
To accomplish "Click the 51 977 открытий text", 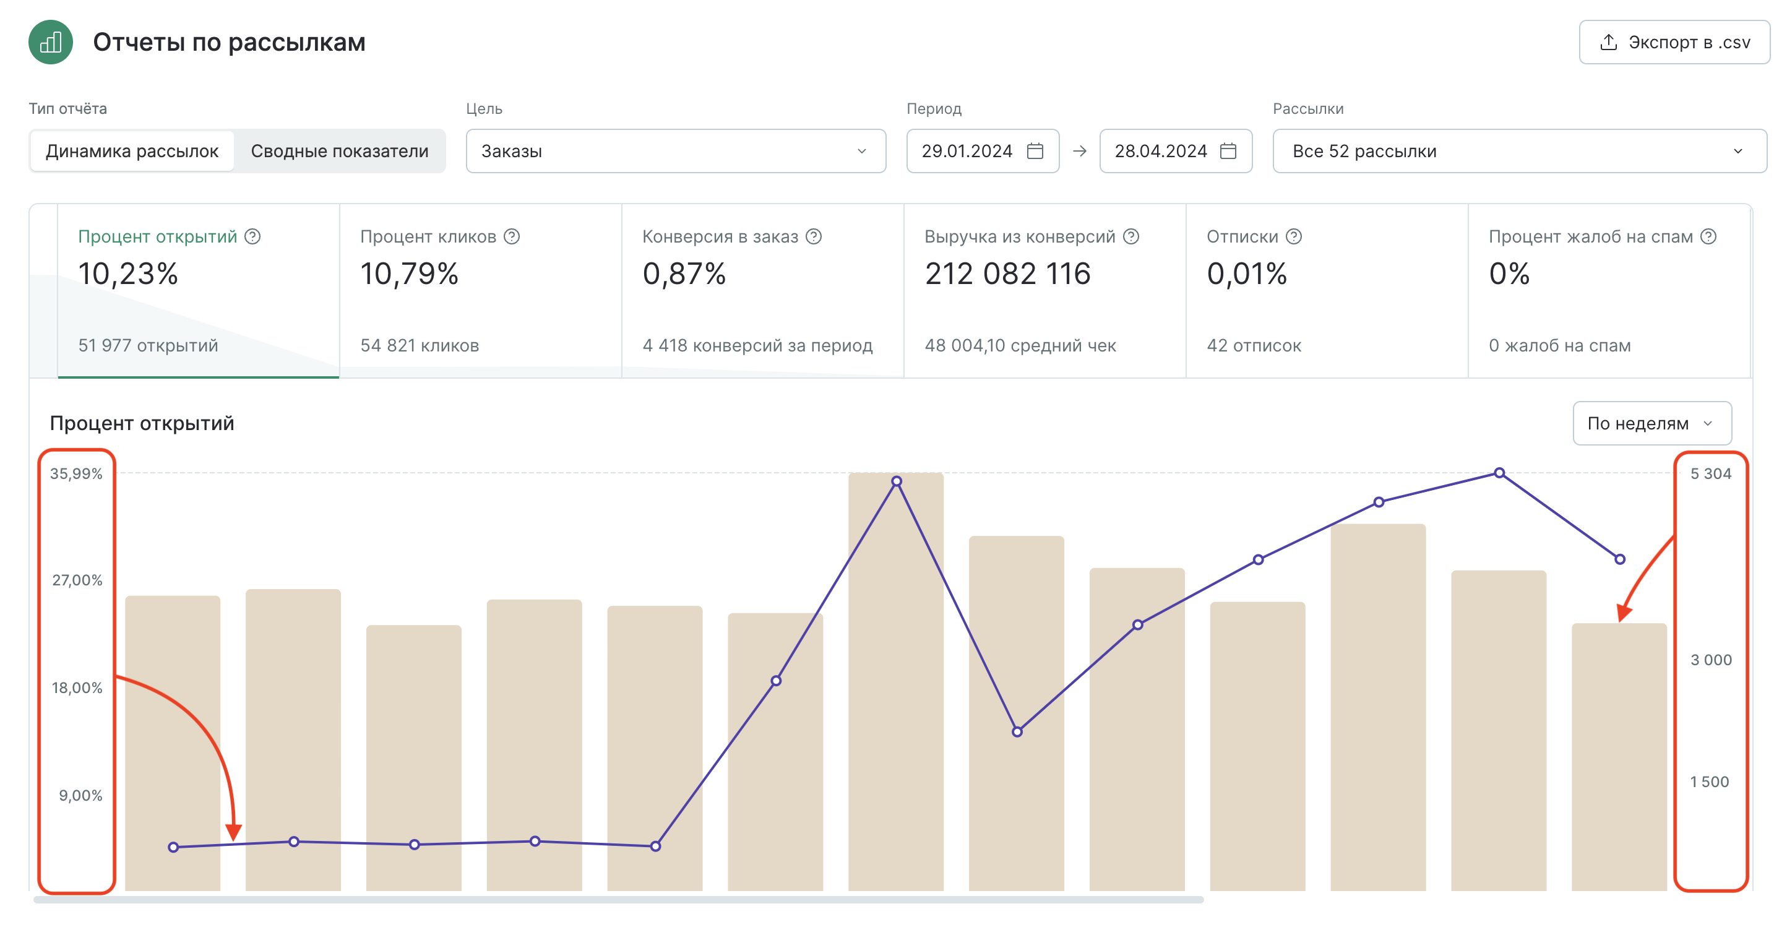I will 148,346.
